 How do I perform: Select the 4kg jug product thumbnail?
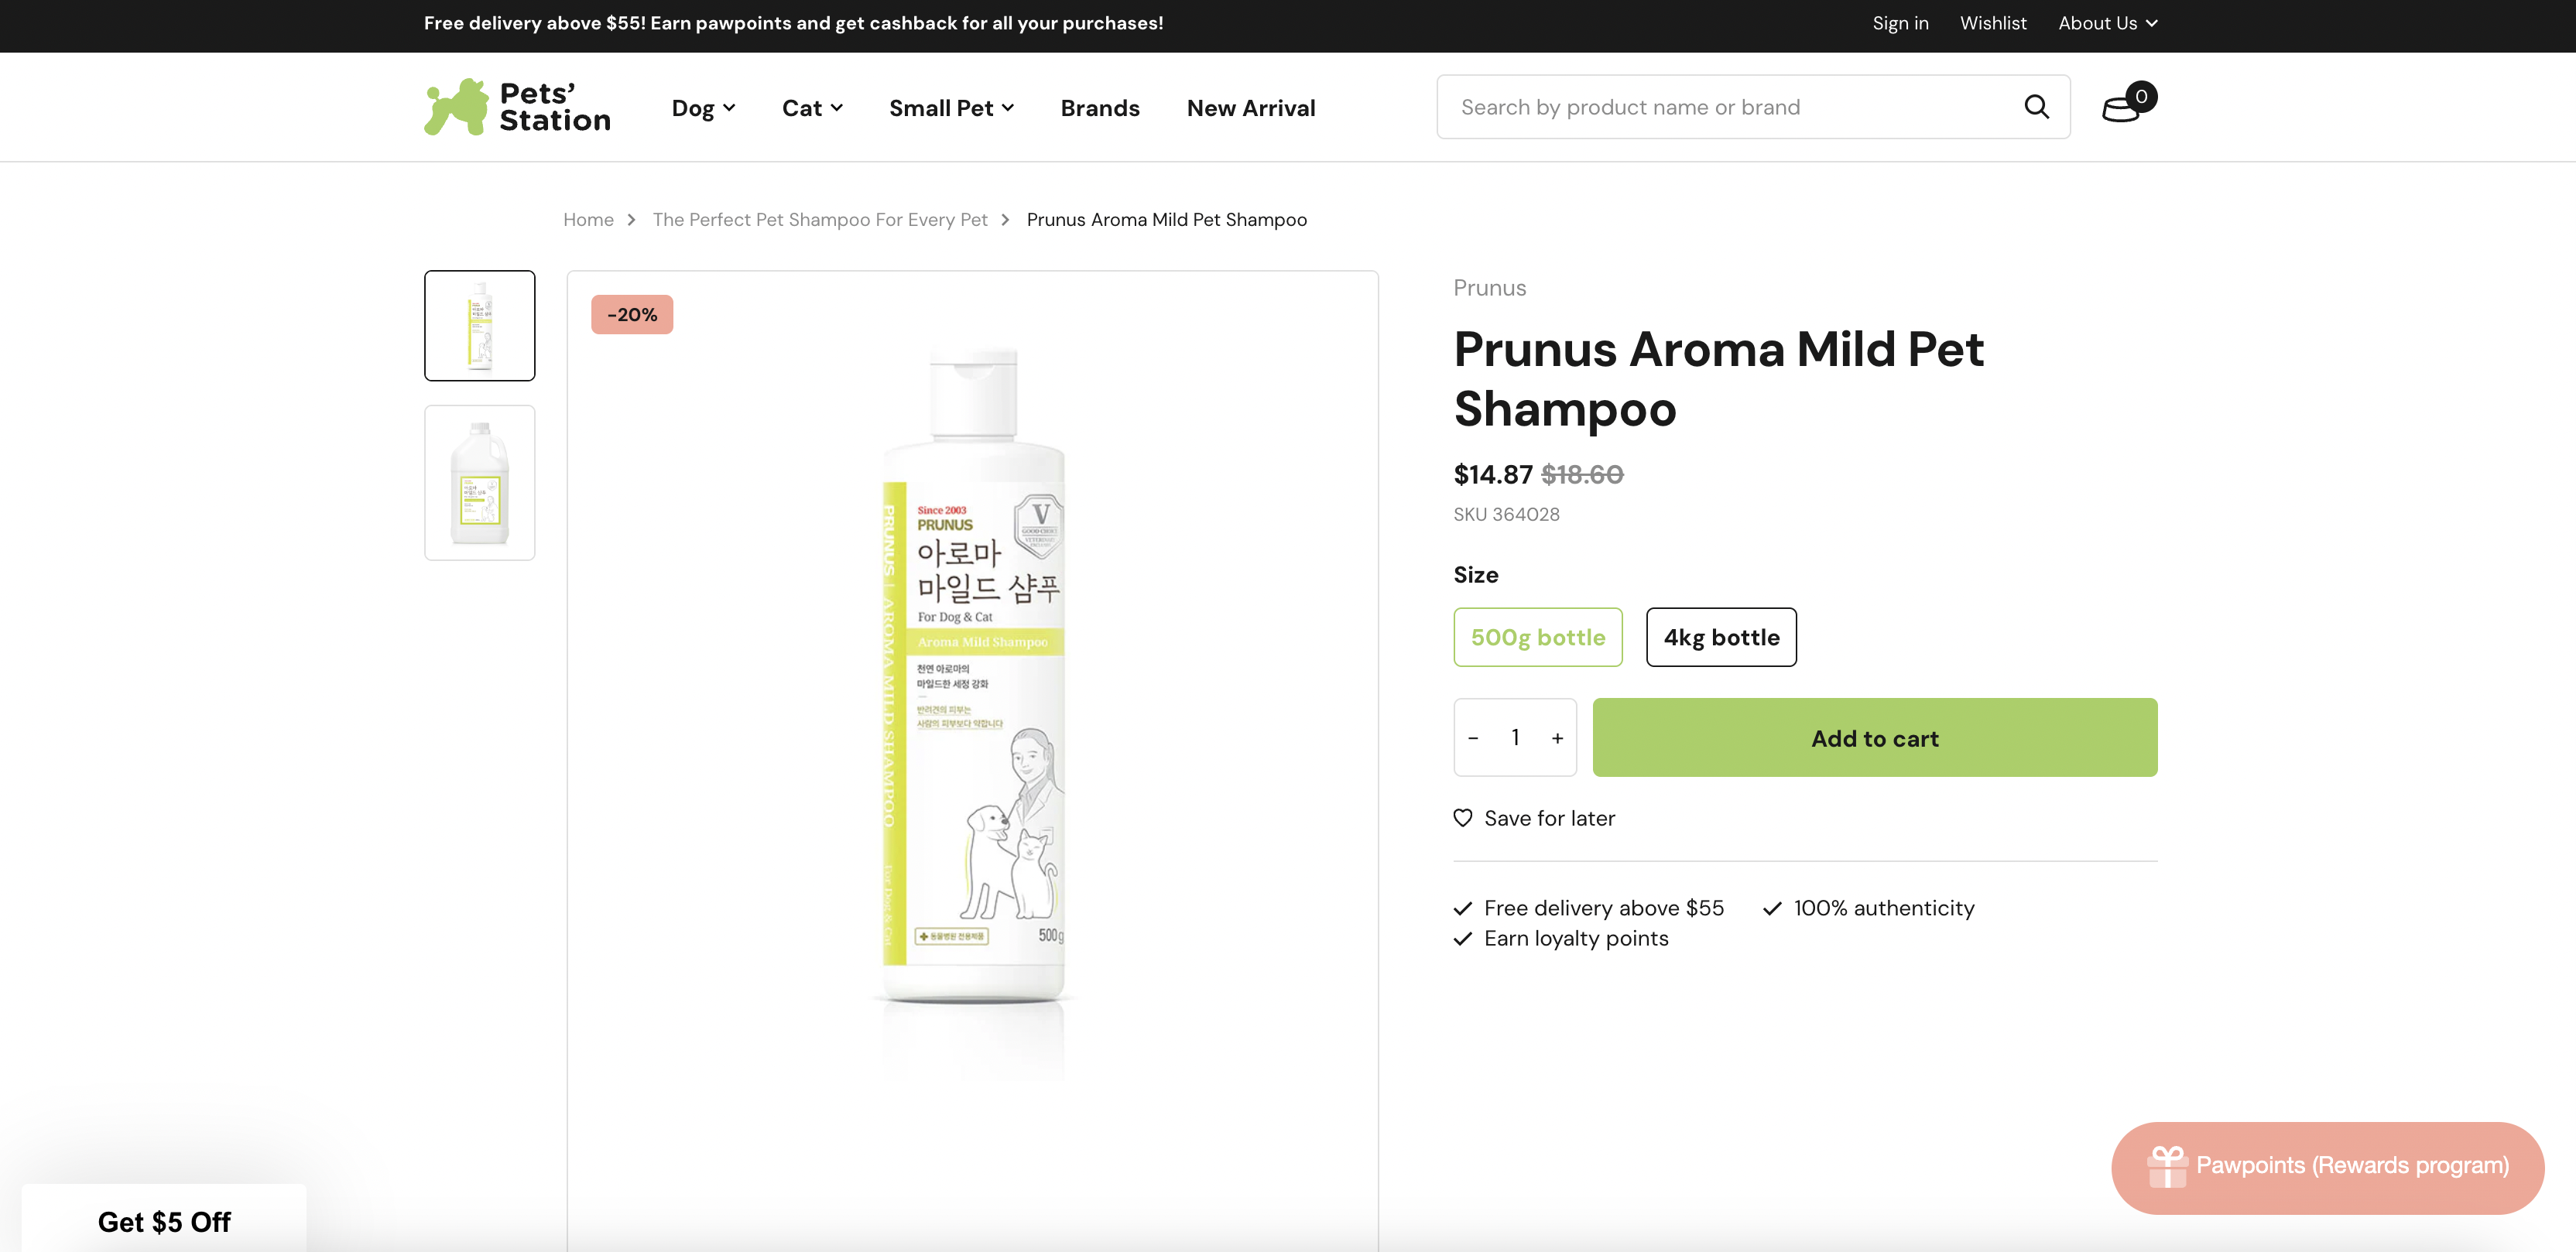[x=480, y=482]
